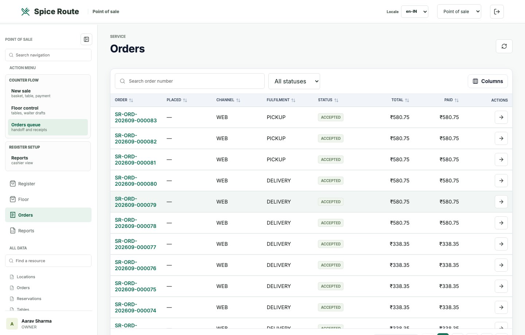The height and width of the screenshot is (335, 525).
Task: Open the Columns chooser
Action: (x=488, y=81)
